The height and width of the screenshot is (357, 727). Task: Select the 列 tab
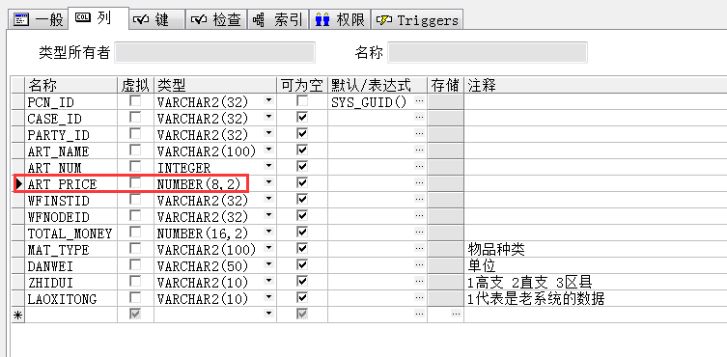98,18
